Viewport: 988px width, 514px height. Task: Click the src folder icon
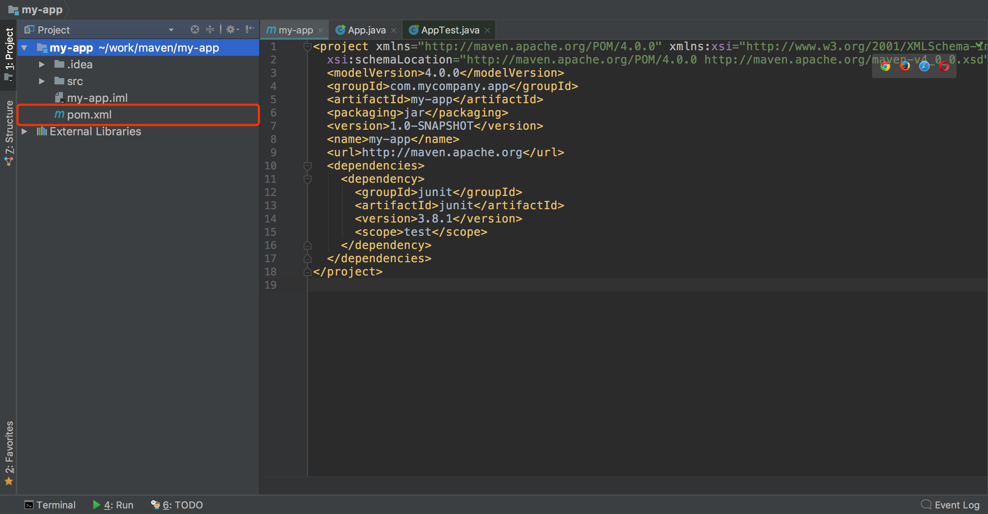point(59,81)
